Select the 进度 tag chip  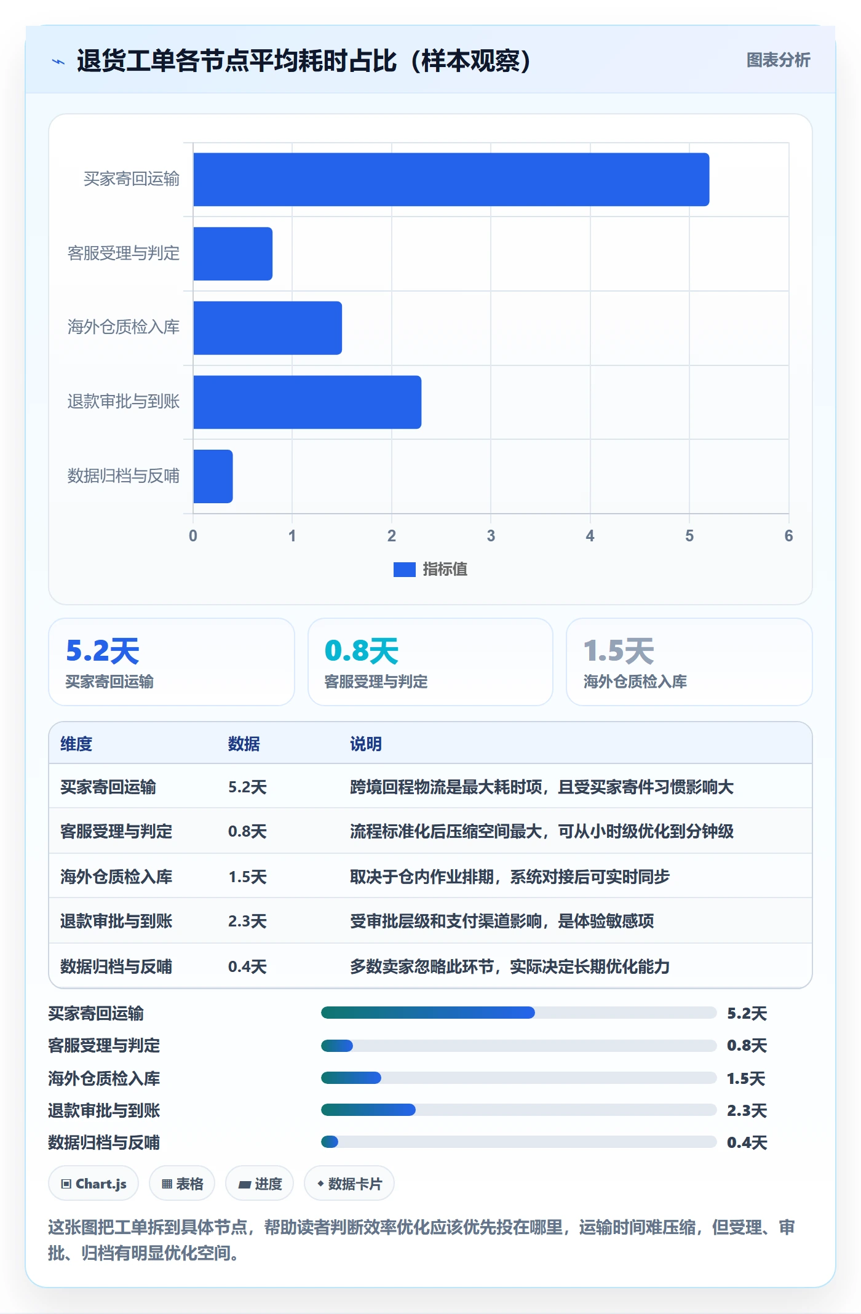pyautogui.click(x=260, y=1184)
